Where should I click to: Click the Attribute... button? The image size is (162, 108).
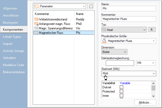[x=145, y=102]
